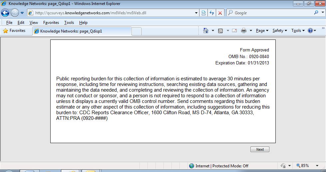Open the Favorites star button
The height and width of the screenshot is (172, 326).
point(14,31)
